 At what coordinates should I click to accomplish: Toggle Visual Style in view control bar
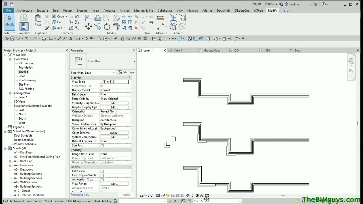coord(163,195)
